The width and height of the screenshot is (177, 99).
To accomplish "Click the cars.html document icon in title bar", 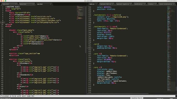I will click(85, 1).
